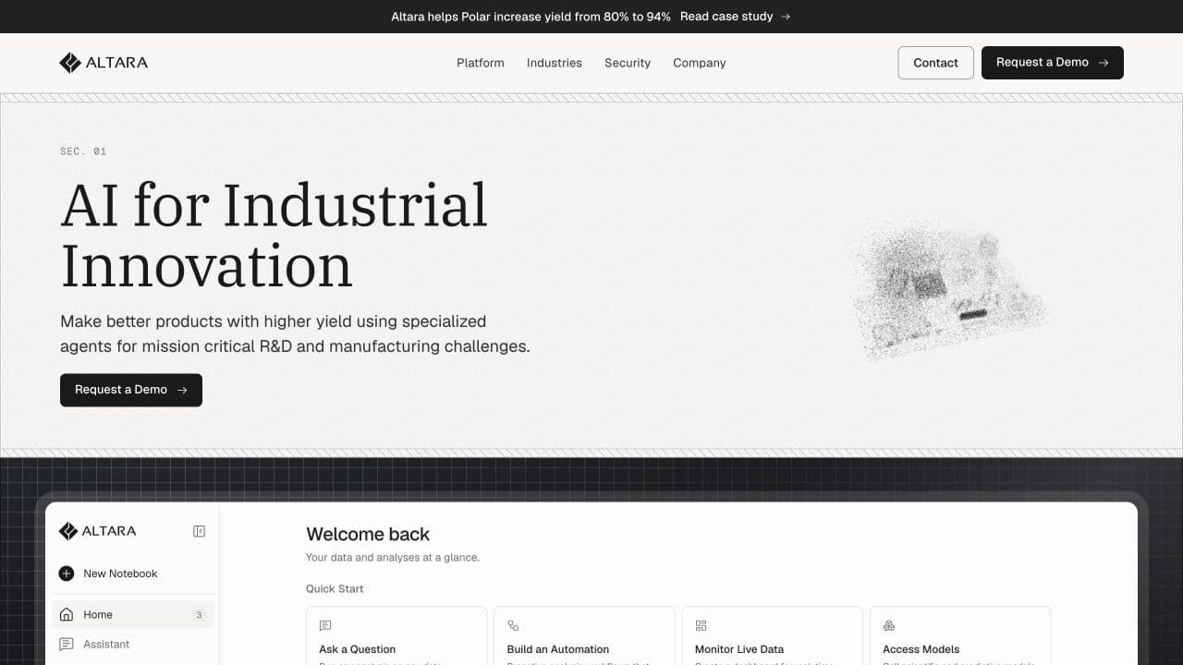Open the Company navigation menu
This screenshot has width=1183, height=665.
pyautogui.click(x=700, y=63)
